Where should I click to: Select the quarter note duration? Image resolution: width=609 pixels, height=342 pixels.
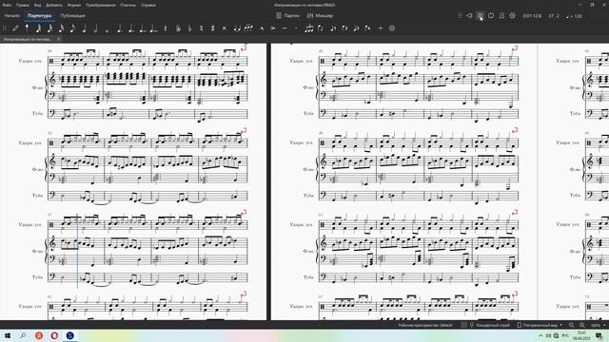(84, 28)
